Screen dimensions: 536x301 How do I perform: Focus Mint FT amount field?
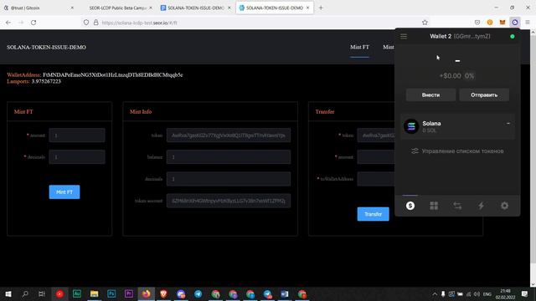pyautogui.click(x=77, y=135)
